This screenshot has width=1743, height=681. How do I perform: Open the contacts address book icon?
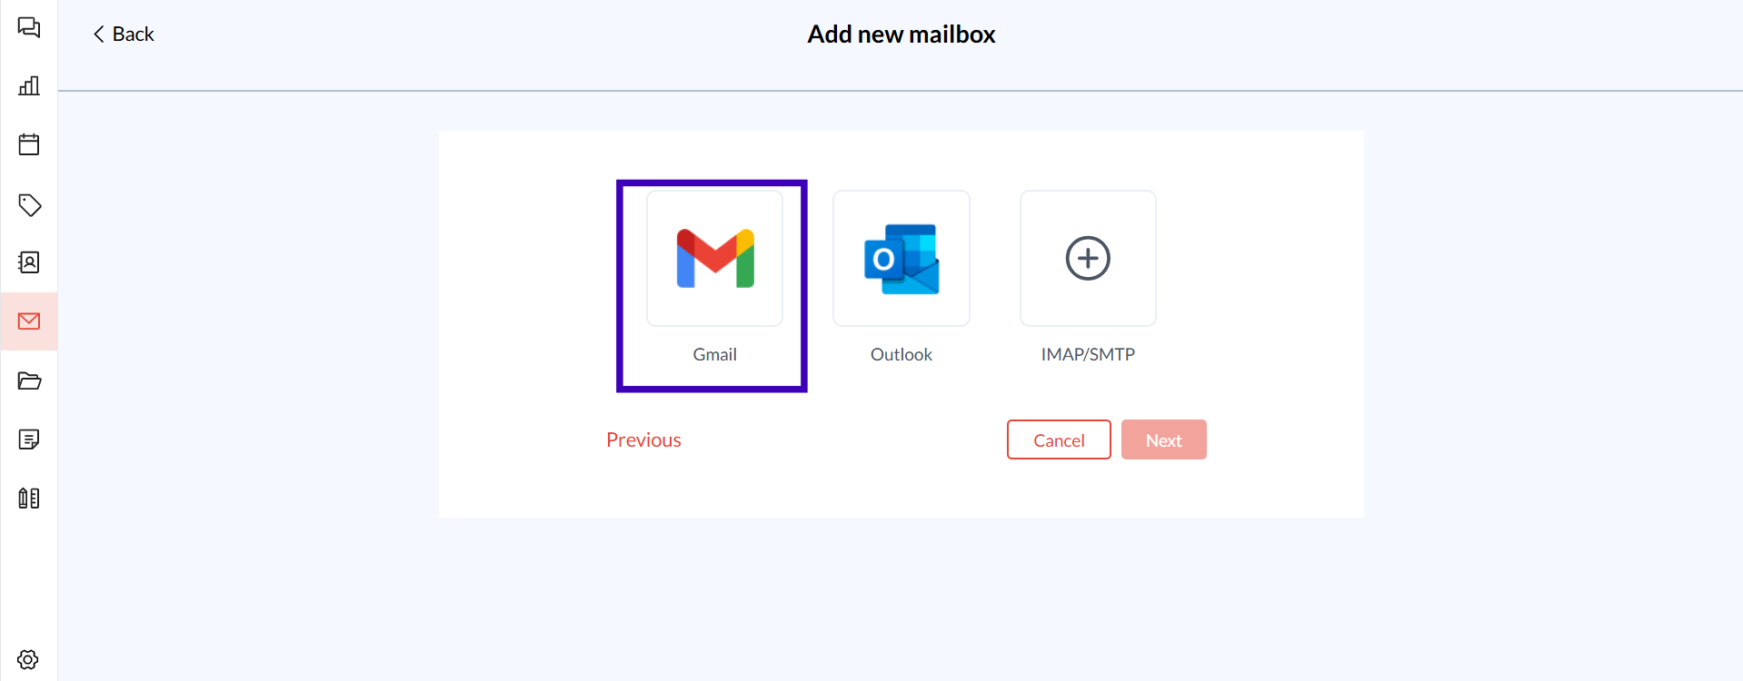(x=29, y=262)
